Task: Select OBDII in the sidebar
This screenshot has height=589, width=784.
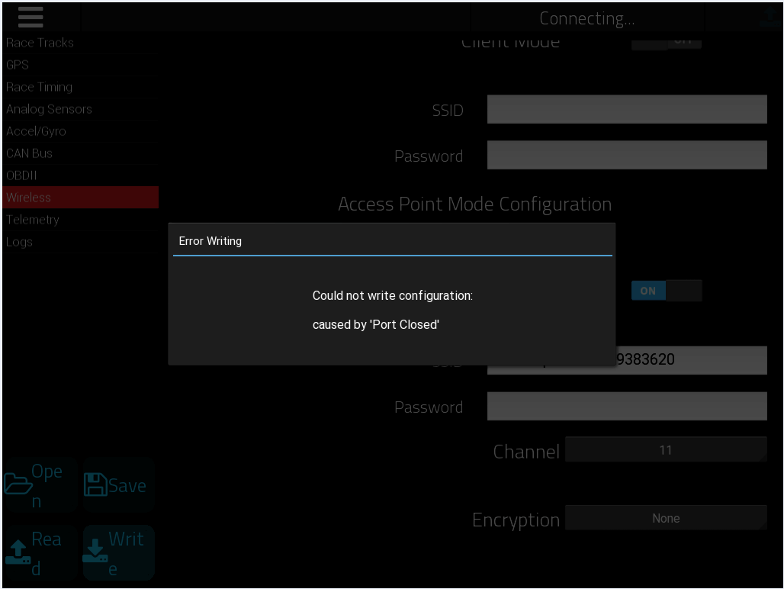Action: coord(81,175)
